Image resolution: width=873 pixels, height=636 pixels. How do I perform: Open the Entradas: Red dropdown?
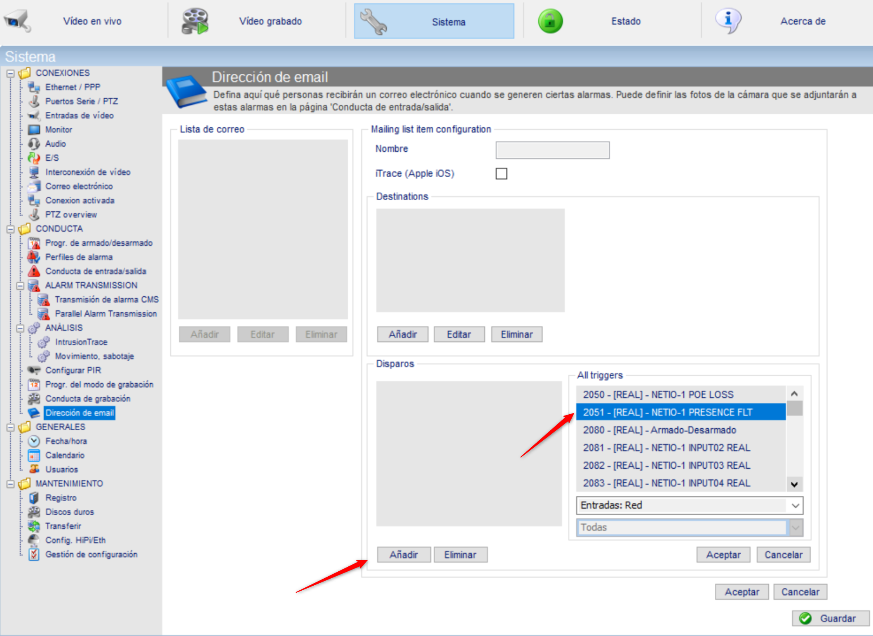click(x=690, y=505)
